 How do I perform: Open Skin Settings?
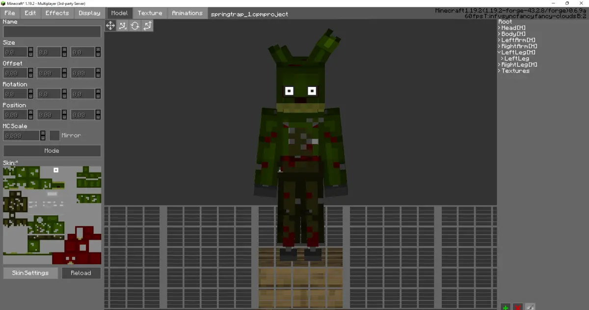pos(30,273)
